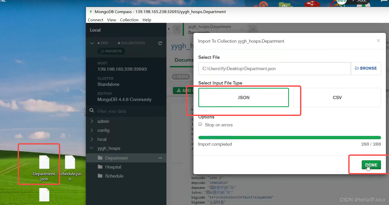The width and height of the screenshot is (389, 205).
Task: Collapse the 4 DBS connection details chevron
Action: click(x=92, y=43)
